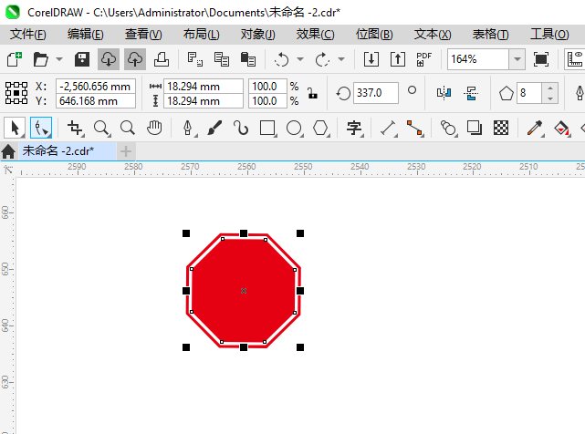Open the 效果(C) menu

coord(315,35)
